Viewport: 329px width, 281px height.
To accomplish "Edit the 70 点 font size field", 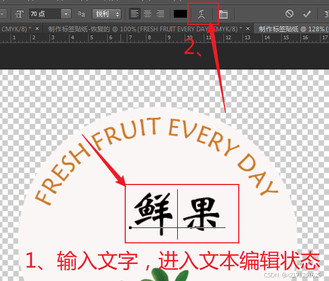I will [x=45, y=14].
